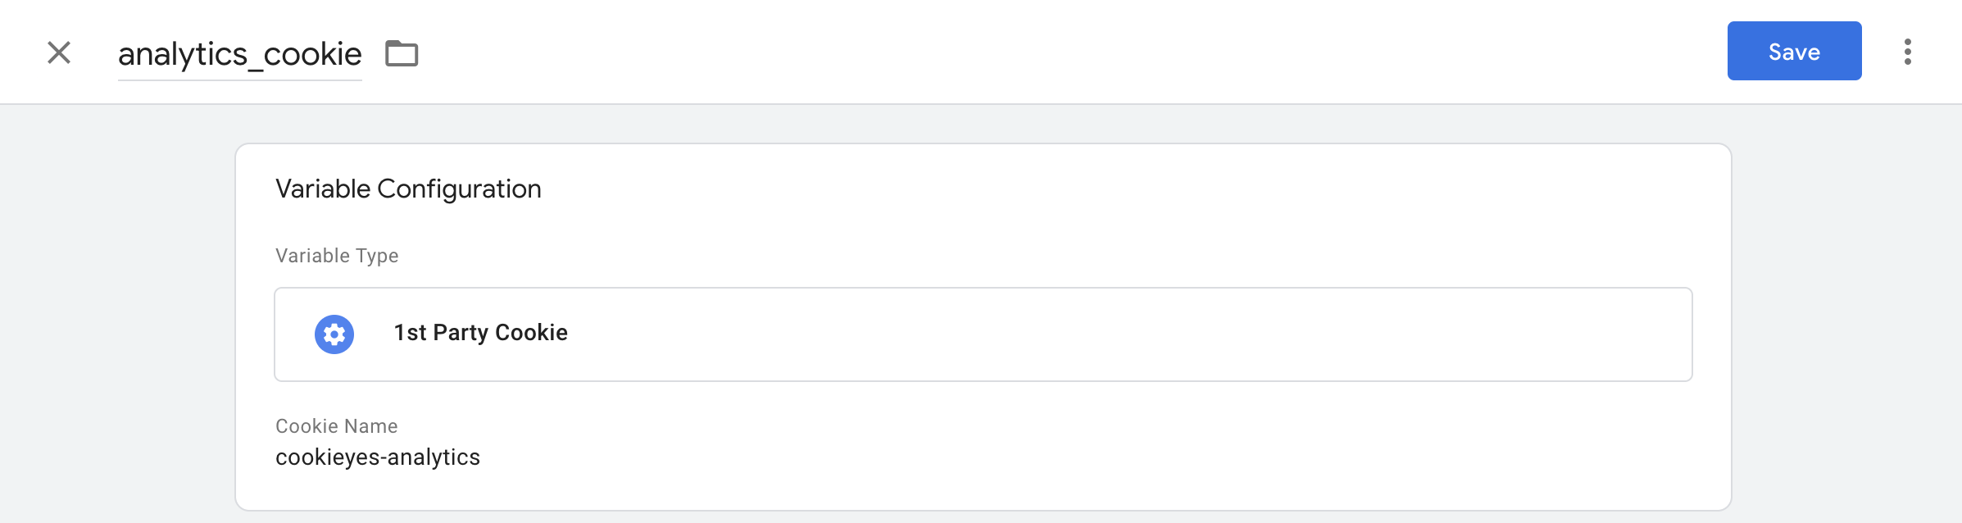Click the blue Save button
The image size is (1962, 523).
pos(1794,51)
